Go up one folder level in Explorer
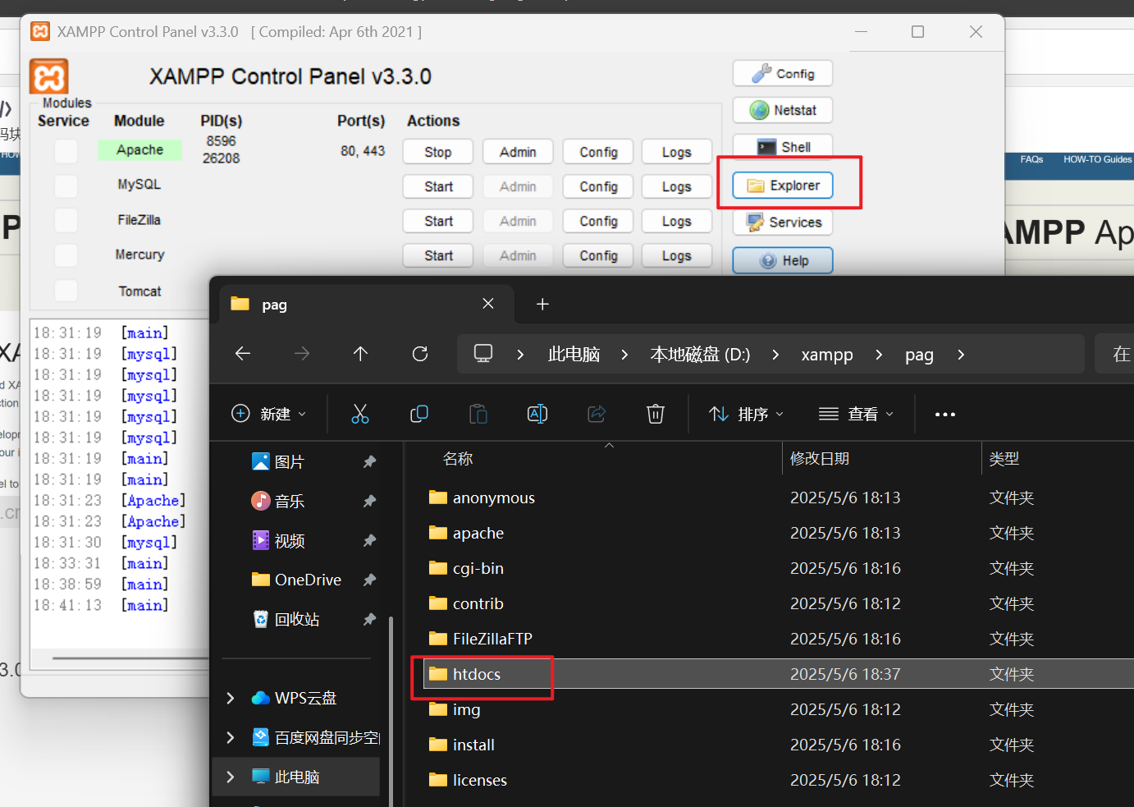This screenshot has height=807, width=1134. 360,354
